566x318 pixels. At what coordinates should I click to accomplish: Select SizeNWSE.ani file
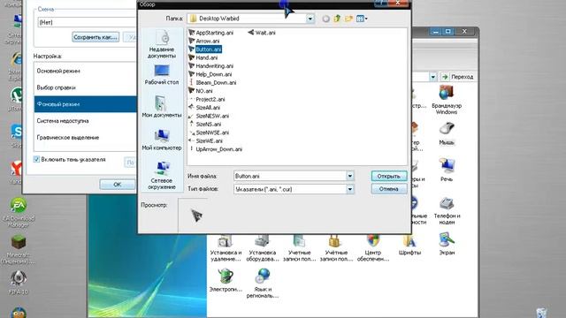209,132
